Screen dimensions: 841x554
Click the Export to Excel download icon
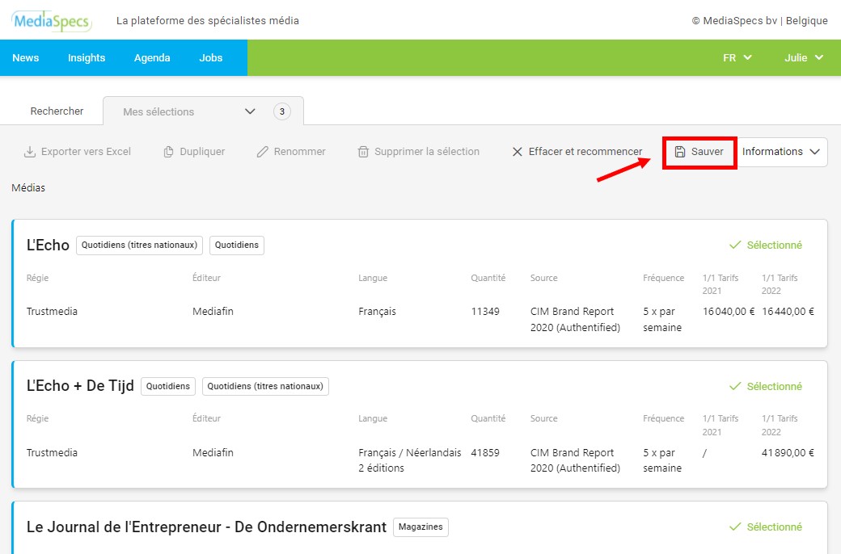point(30,152)
